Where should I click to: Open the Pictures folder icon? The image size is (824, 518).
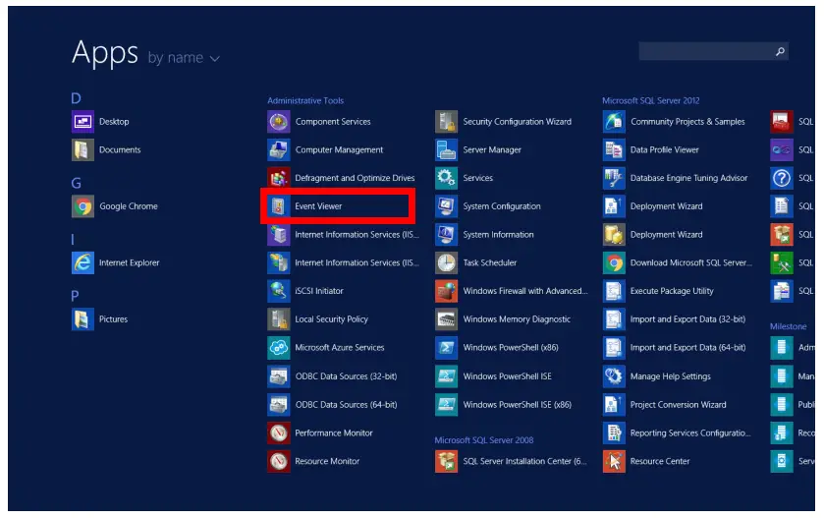(x=82, y=319)
